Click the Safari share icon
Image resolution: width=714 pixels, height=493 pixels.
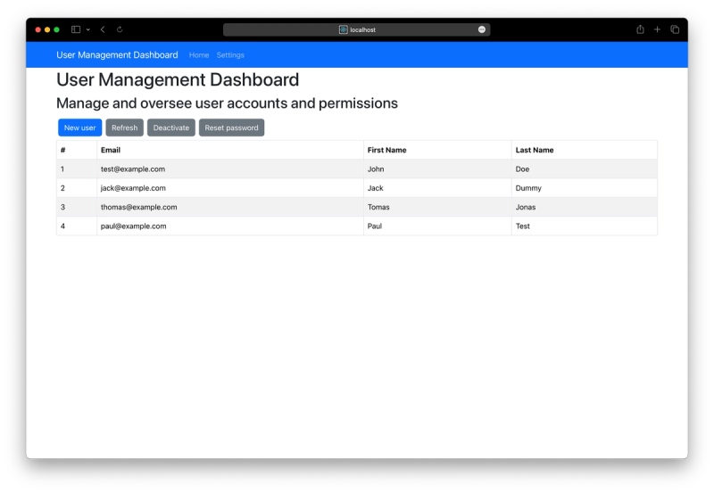coord(640,29)
